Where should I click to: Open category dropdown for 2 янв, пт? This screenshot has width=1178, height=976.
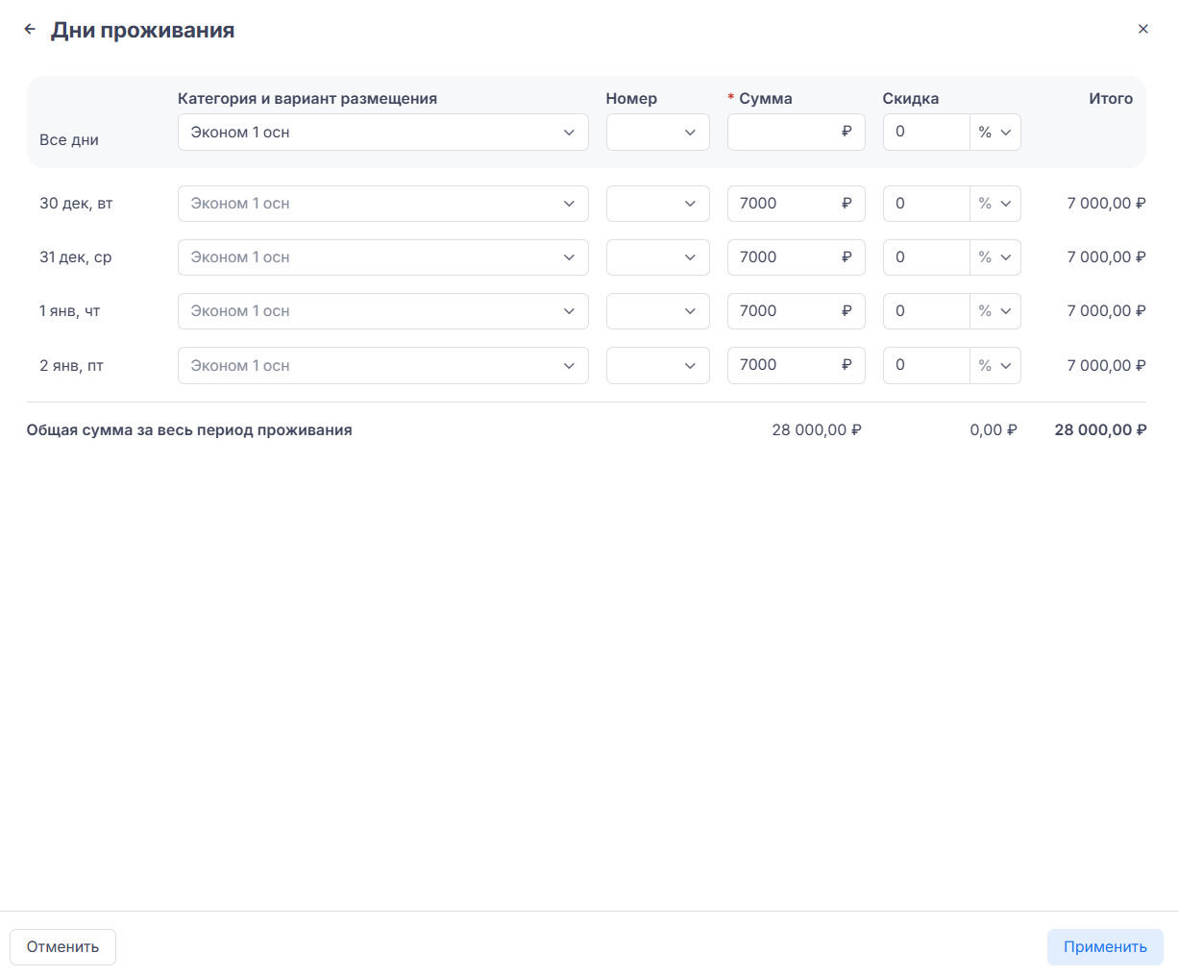pyautogui.click(x=382, y=365)
